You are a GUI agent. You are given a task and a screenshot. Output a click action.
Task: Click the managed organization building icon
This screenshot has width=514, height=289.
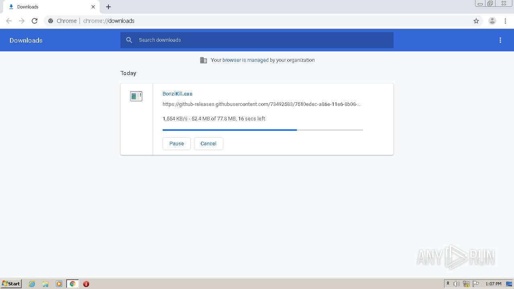point(204,60)
